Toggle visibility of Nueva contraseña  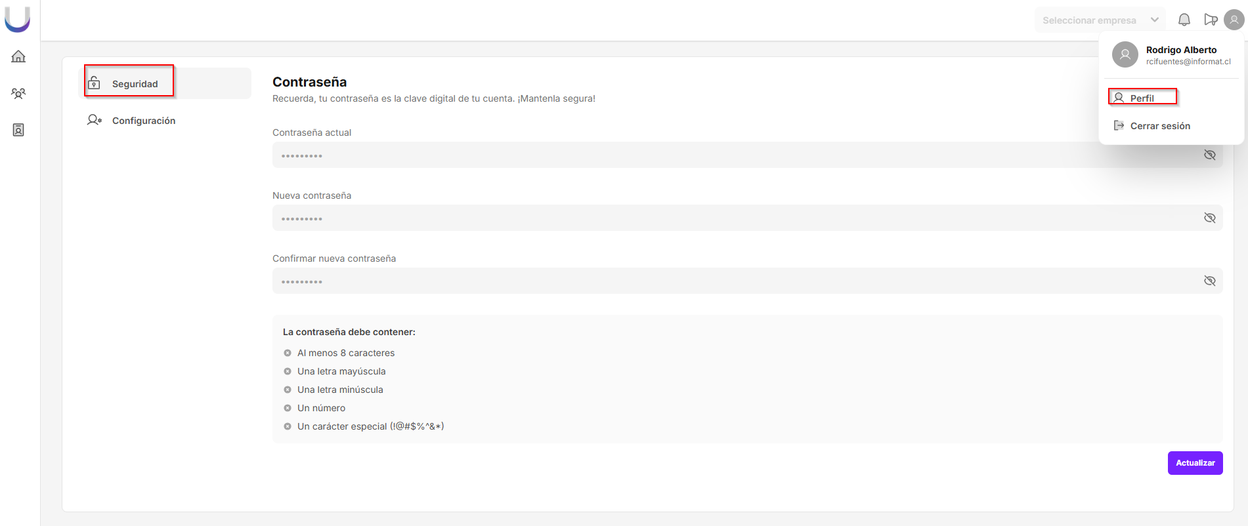tap(1209, 218)
